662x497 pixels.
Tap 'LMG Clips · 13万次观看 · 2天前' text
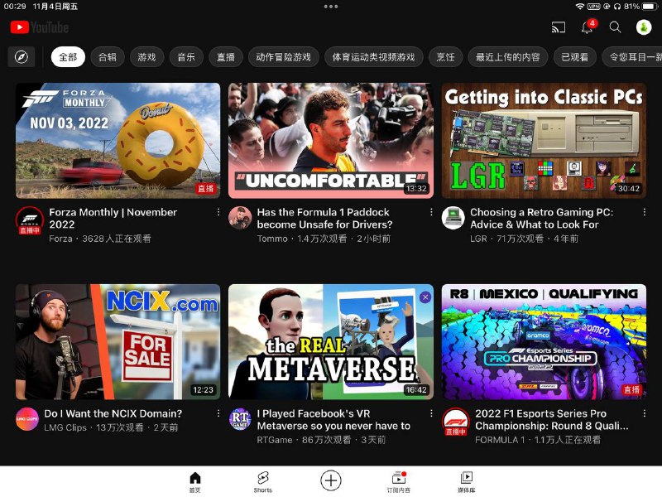(111, 427)
